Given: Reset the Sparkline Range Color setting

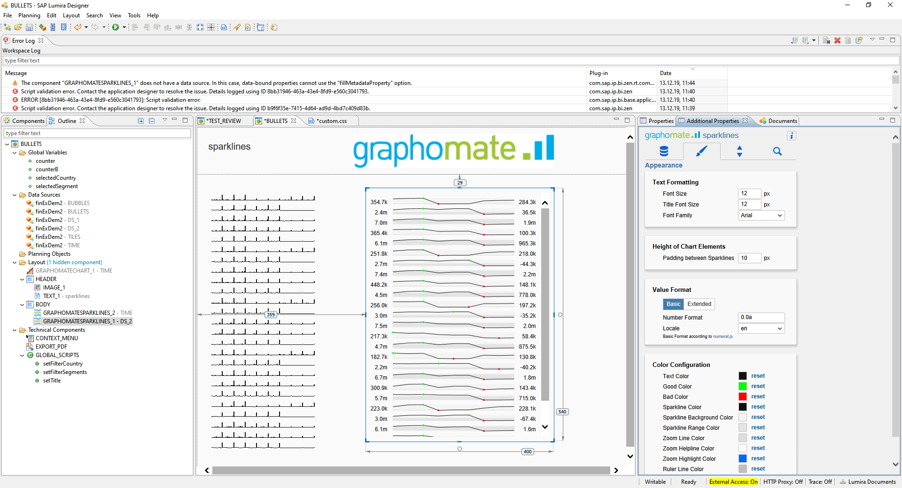Looking at the screenshot, I should pos(758,427).
